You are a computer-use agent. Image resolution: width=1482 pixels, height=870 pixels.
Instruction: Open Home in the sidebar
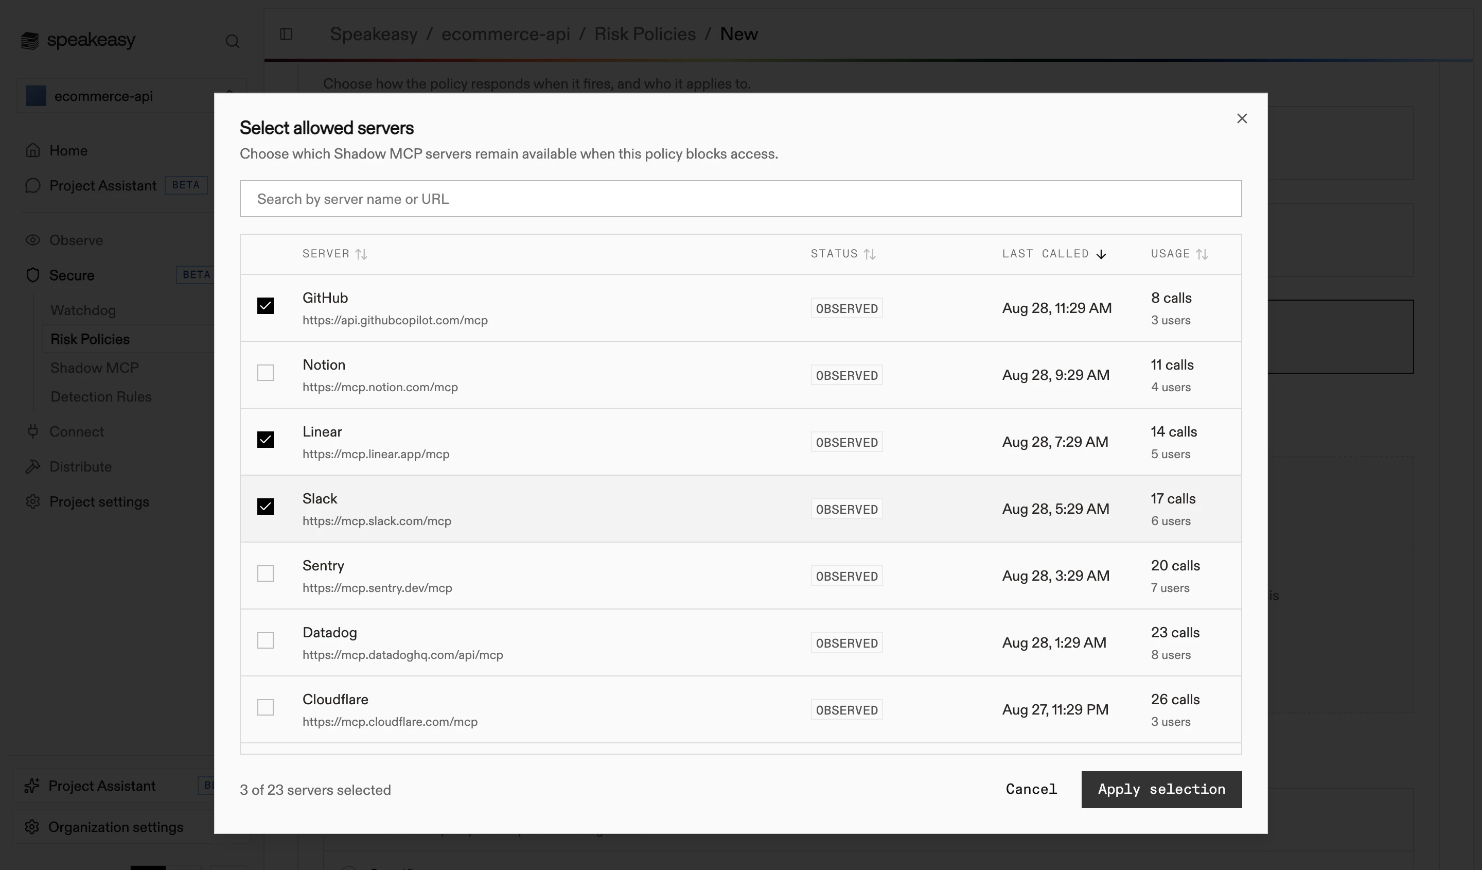pos(68,151)
